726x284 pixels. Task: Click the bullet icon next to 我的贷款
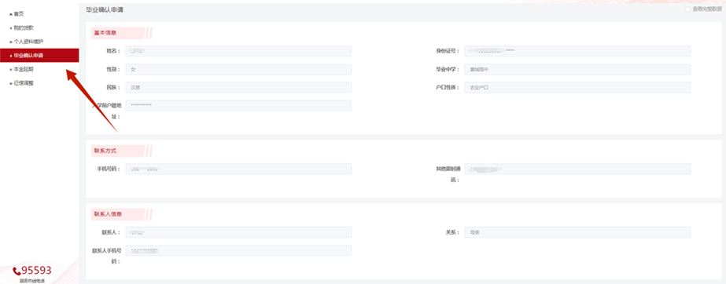pos(11,28)
